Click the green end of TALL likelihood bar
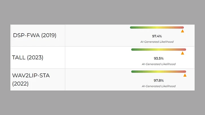The height and width of the screenshot is (115, 205). click(x=133, y=50)
